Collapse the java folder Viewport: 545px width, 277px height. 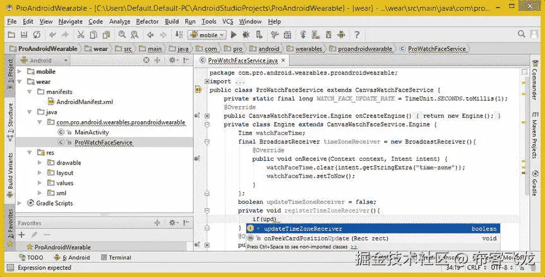tap(30, 112)
